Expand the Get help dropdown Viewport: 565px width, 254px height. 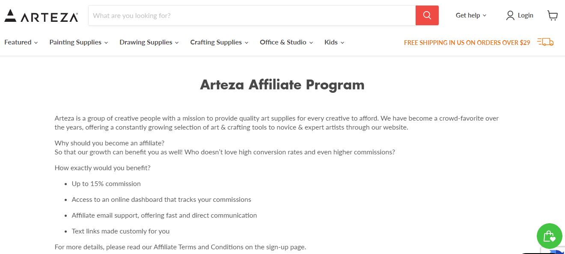(x=471, y=15)
